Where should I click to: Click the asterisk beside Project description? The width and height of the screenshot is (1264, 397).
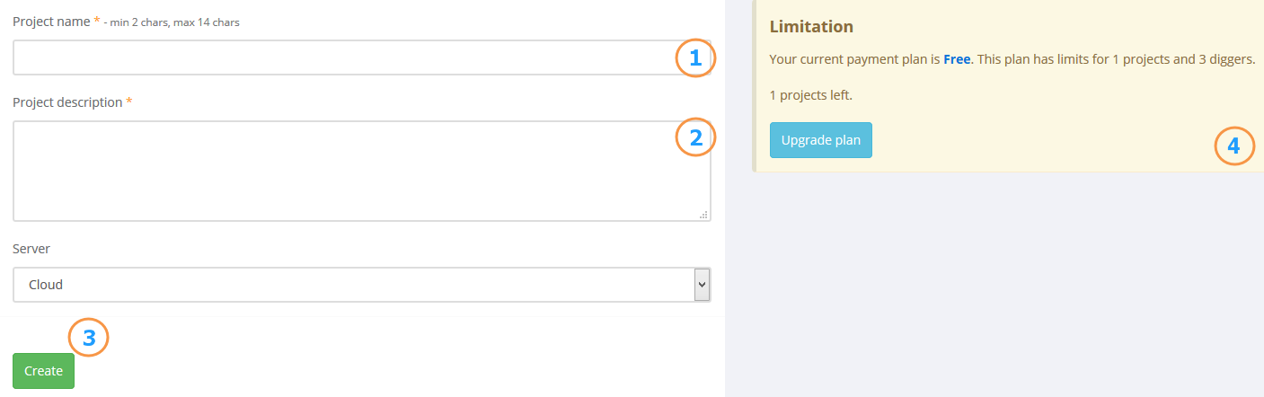point(128,101)
